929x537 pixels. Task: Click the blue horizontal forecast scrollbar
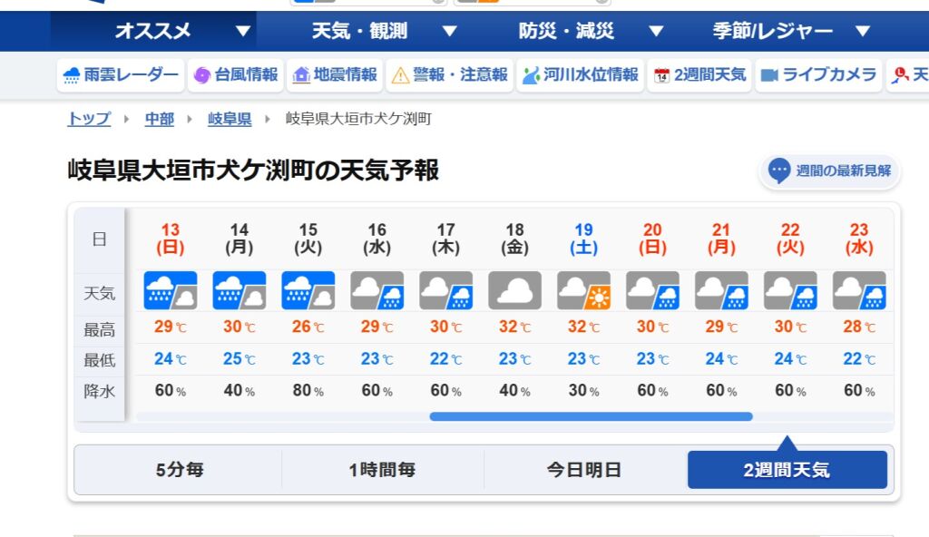(591, 416)
